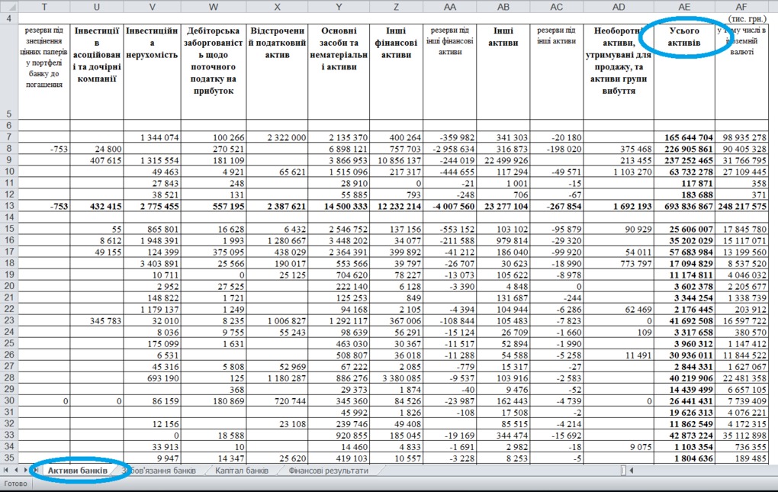Click the next-sheet navigation arrow
This screenshot has height=492, width=778.
click(24, 471)
